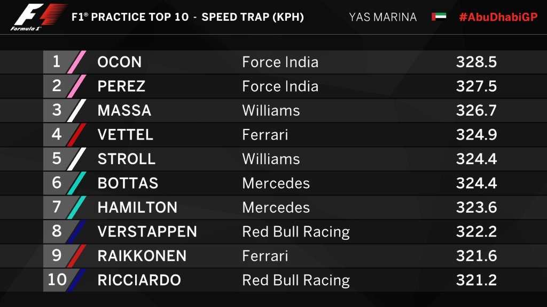Click the teal stripe beside BOTTAS
This screenshot has width=547, height=307.
[x=76, y=183]
